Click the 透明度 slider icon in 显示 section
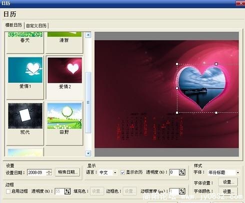Image resolution: width=245 pixels, height=203 pixels. coord(182,172)
